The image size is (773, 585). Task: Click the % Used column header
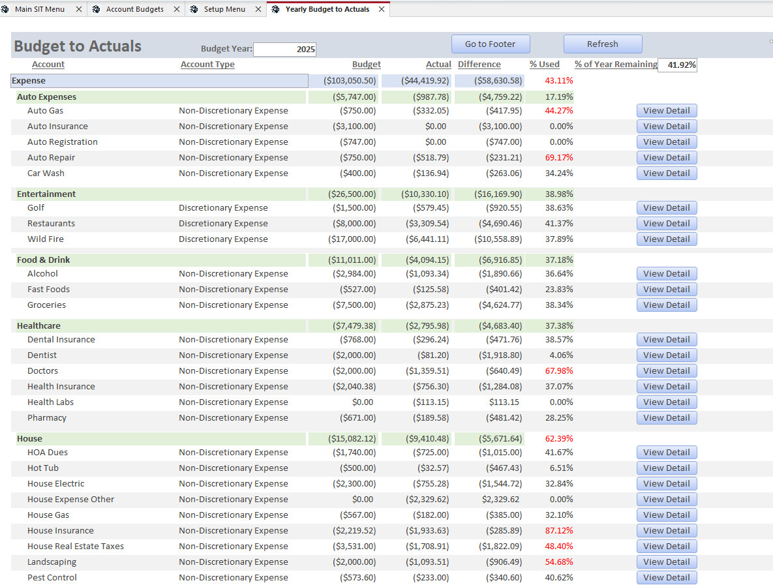[544, 65]
